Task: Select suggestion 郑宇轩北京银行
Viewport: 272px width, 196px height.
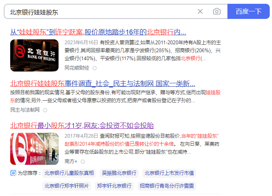Action: [x=114, y=186]
